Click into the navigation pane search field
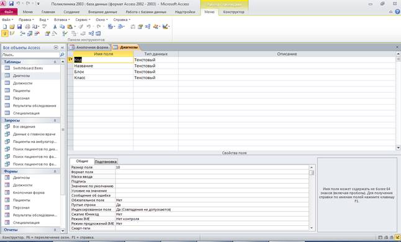401x242 pixels. tap(30, 54)
